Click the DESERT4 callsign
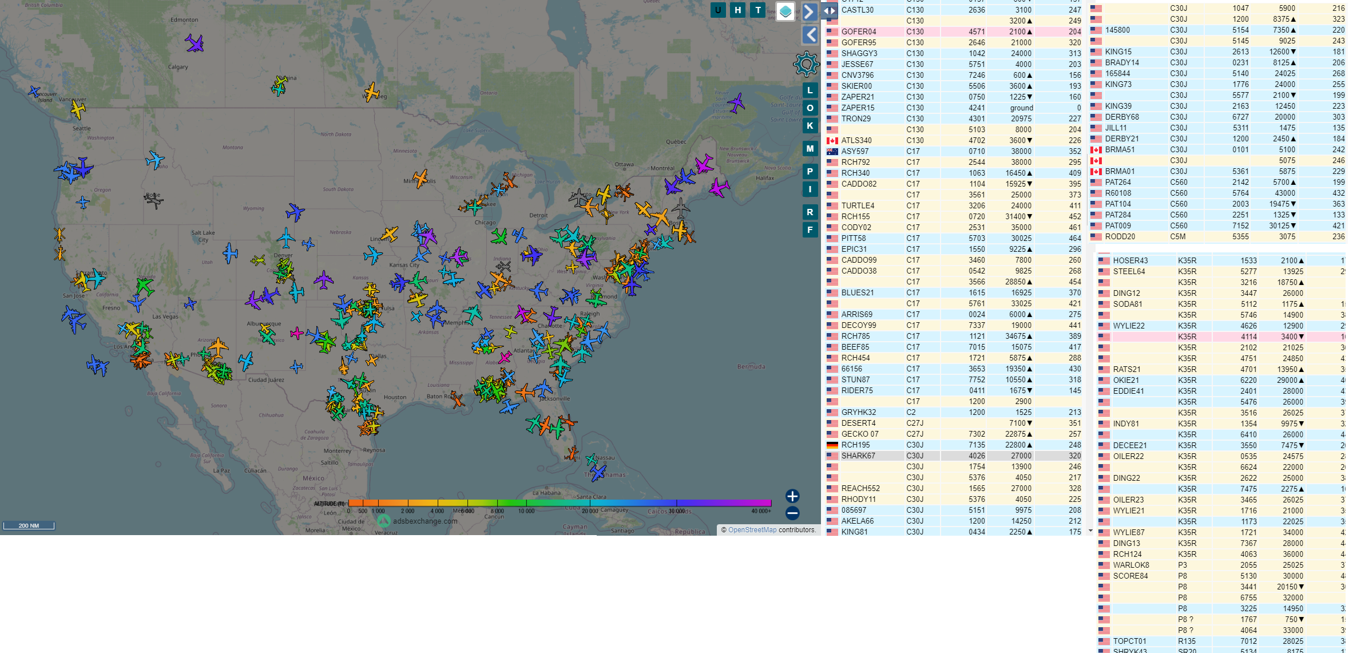This screenshot has width=1349, height=653. tap(858, 423)
